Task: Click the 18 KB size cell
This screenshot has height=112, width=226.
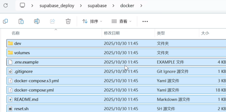Action: point(221,90)
